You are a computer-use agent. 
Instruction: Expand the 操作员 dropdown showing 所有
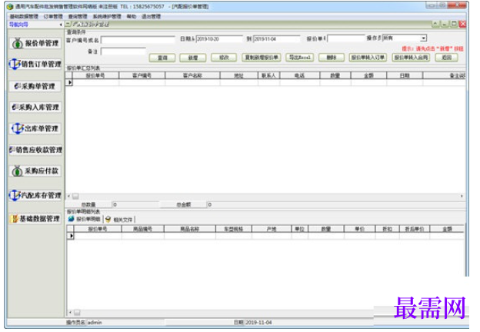423,38
